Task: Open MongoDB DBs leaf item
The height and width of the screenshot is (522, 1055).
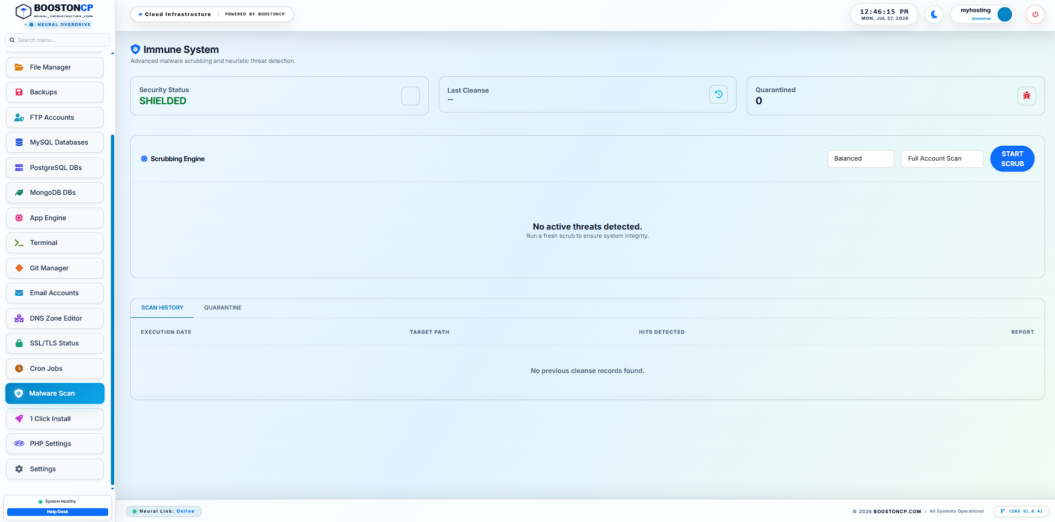Action: (x=55, y=193)
